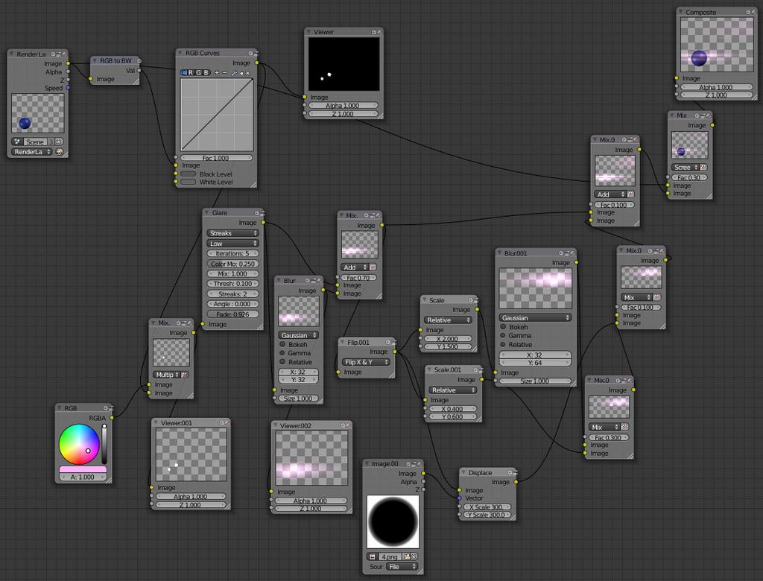Click the Y 0.600 field in Scale.001
Image resolution: width=763 pixels, height=581 pixels.
click(452, 417)
